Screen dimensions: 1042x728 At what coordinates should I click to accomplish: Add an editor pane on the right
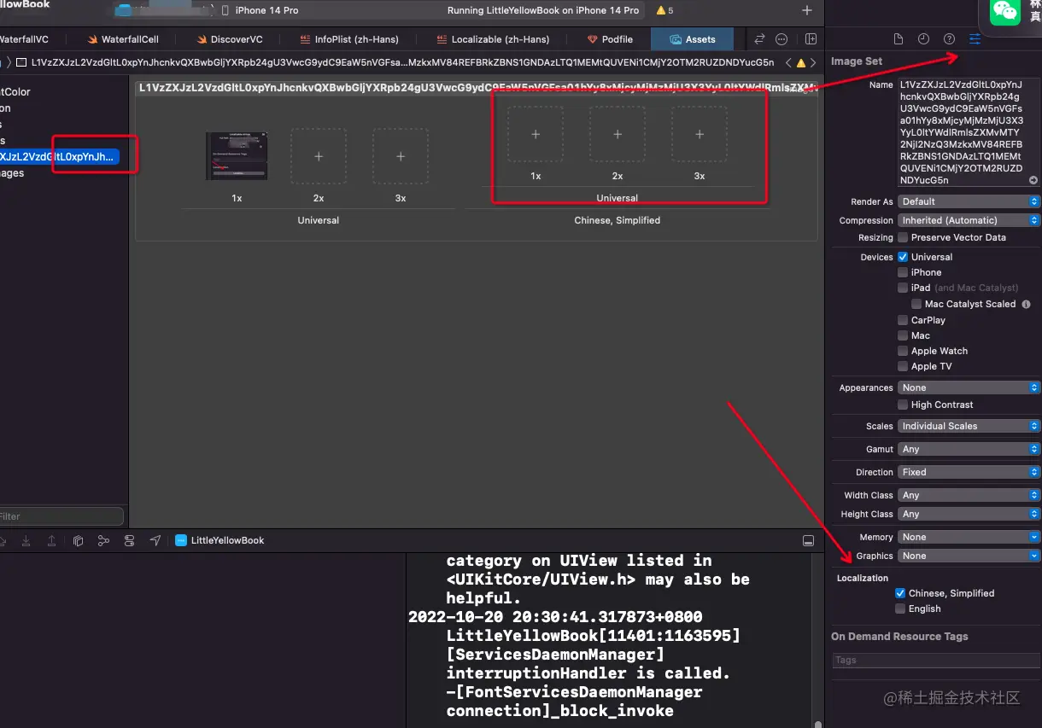(x=811, y=39)
